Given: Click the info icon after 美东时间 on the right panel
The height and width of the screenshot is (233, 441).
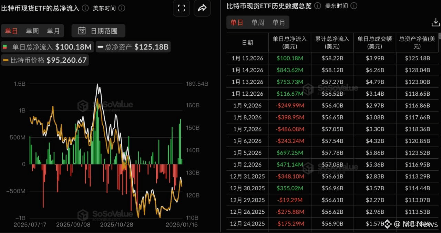Looking at the screenshot, I should click(353, 6).
